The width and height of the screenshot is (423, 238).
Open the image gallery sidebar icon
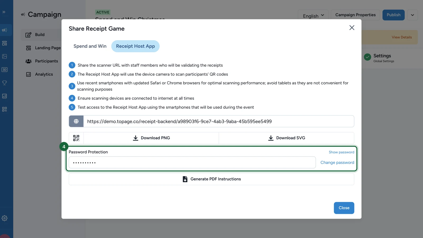click(x=4, y=56)
